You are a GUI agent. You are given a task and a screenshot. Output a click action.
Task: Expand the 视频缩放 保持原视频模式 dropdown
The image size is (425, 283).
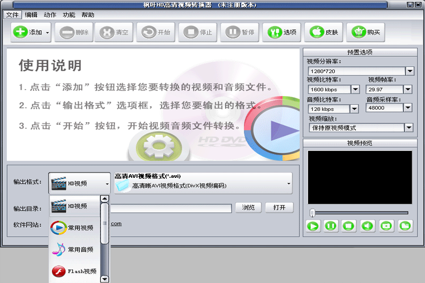click(x=409, y=127)
